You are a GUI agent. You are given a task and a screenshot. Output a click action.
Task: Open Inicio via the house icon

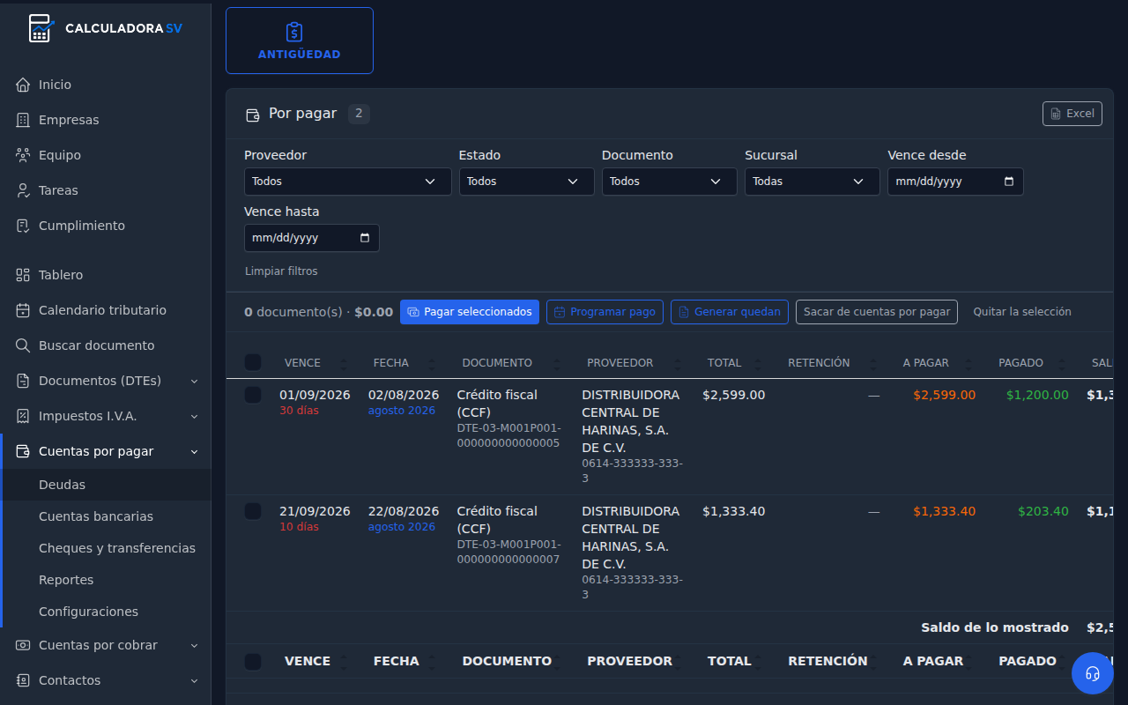tap(23, 85)
